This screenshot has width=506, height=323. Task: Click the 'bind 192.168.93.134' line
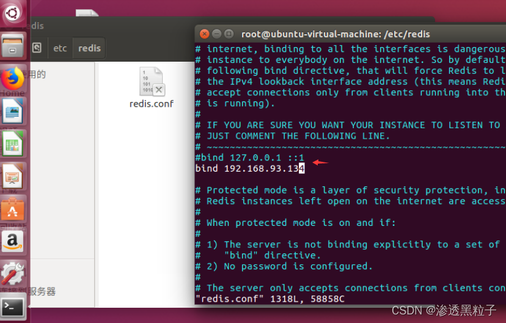250,169
